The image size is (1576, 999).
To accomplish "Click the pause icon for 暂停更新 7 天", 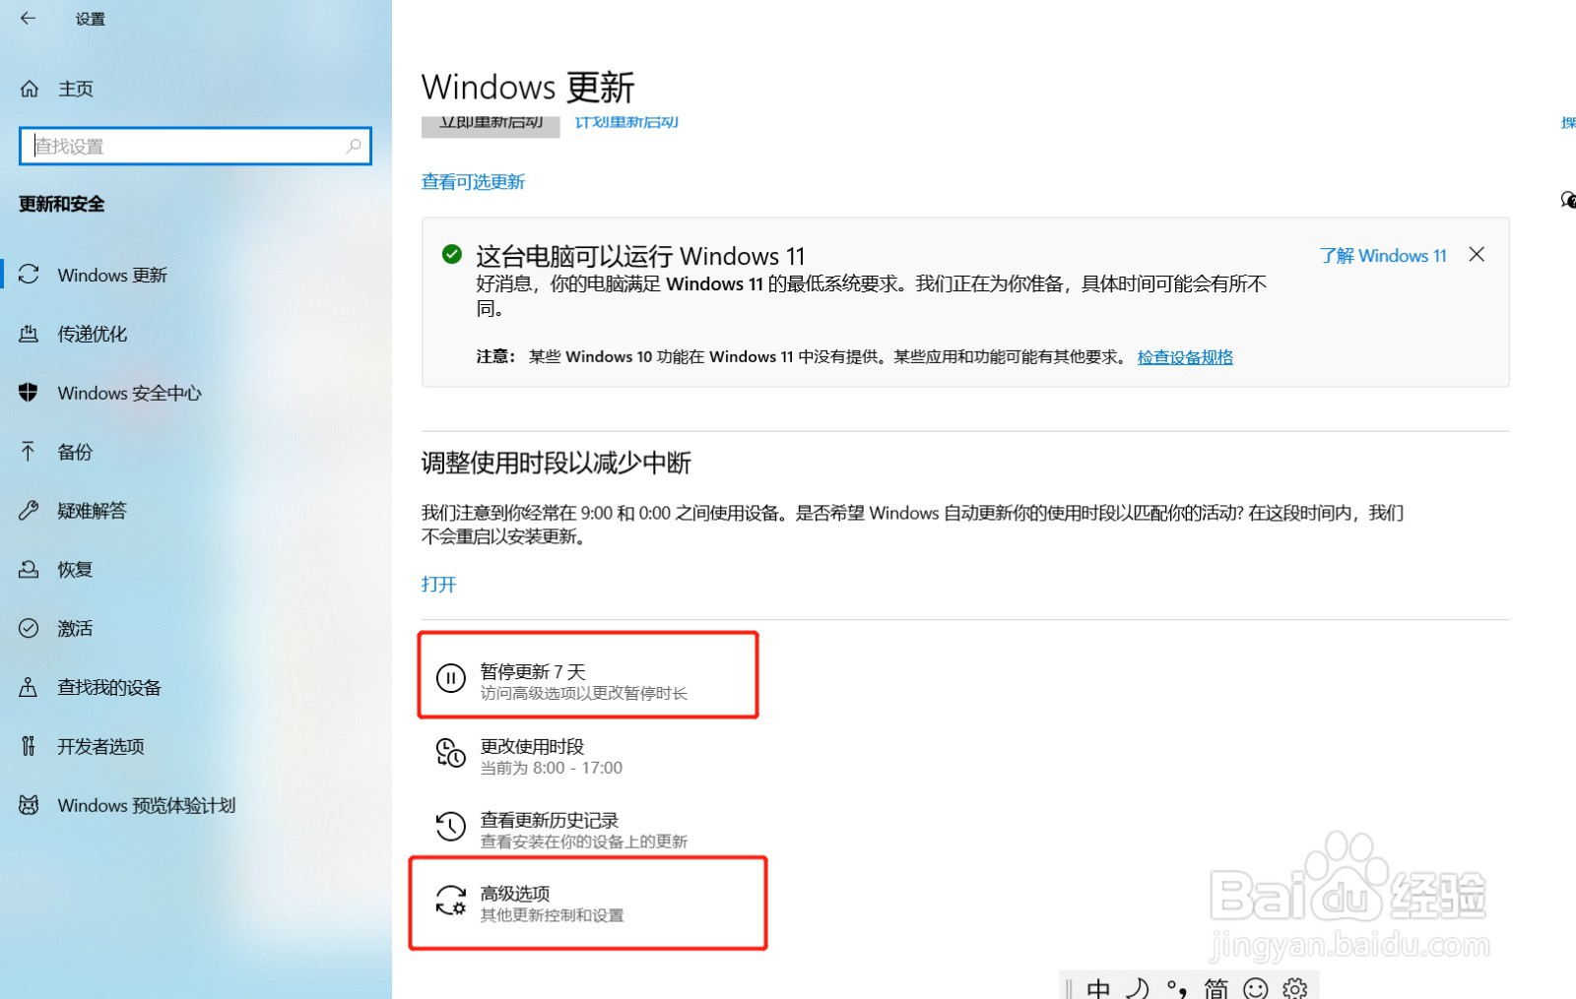I will pyautogui.click(x=451, y=678).
